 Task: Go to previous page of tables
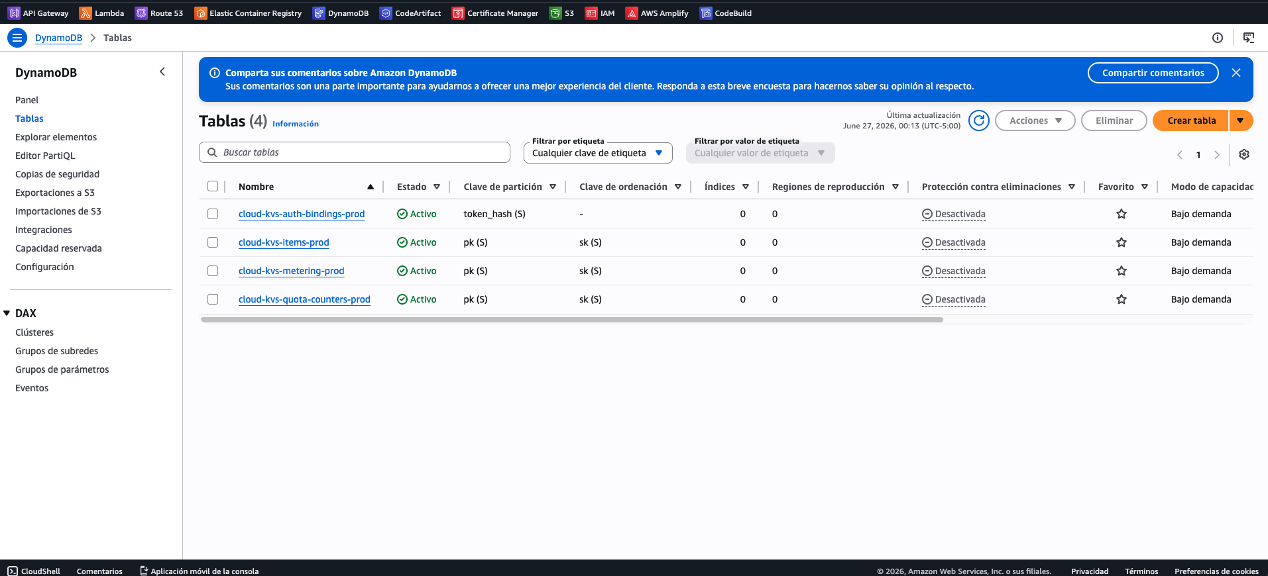(1180, 155)
